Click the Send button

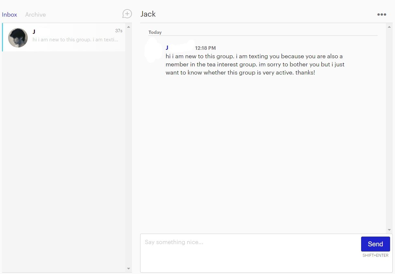tap(375, 244)
